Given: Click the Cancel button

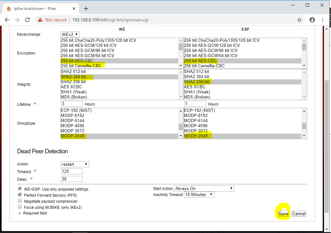Looking at the screenshot, I should tap(299, 214).
